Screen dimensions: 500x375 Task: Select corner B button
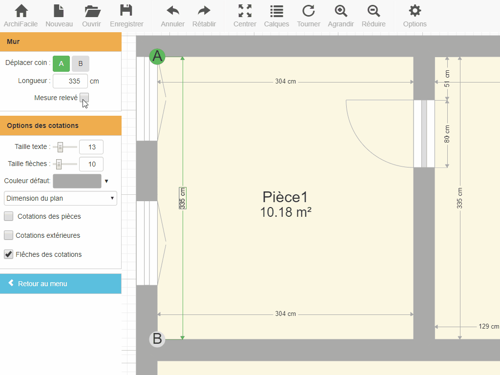(81, 63)
